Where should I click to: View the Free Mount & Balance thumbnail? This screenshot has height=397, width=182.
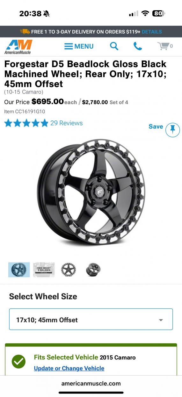click(44, 270)
